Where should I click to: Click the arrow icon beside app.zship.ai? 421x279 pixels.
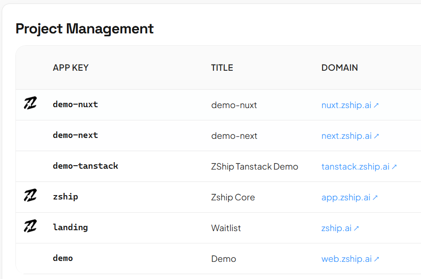click(x=375, y=197)
